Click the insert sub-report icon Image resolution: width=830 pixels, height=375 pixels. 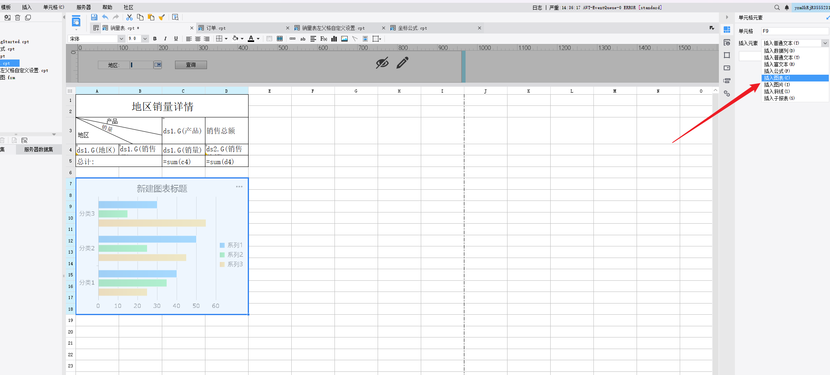365,39
